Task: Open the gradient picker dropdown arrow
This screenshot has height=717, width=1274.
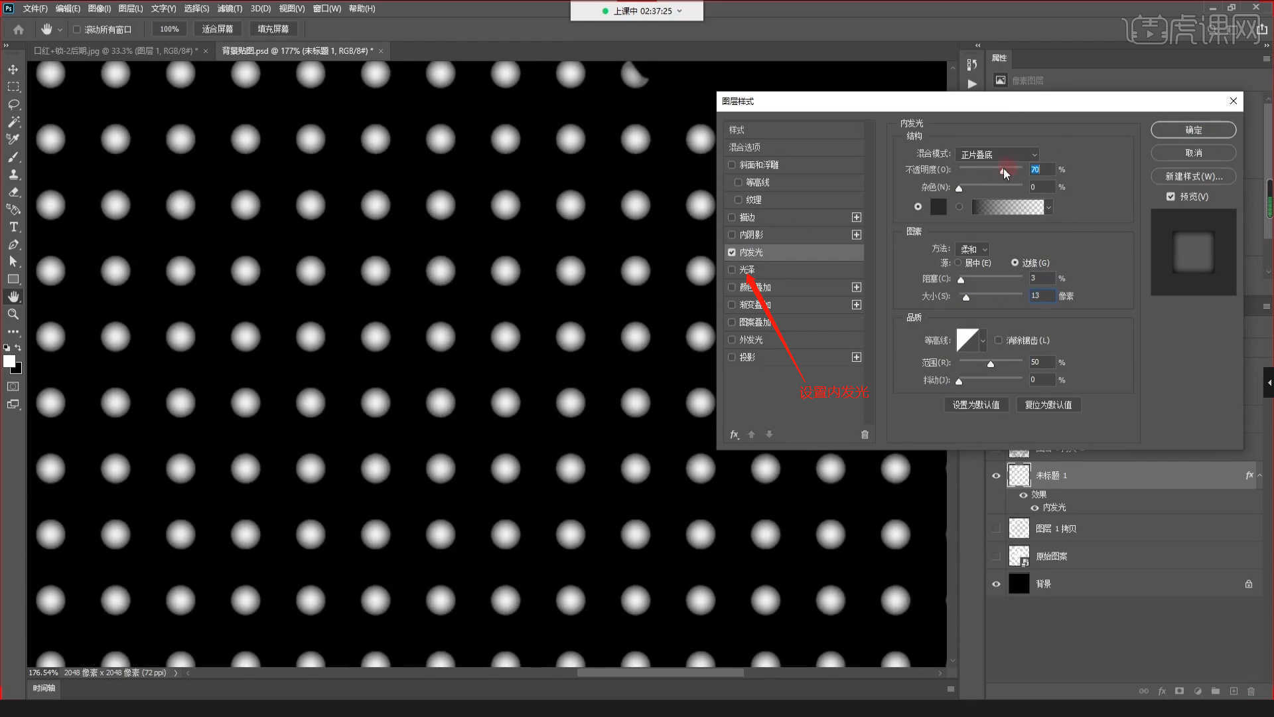Action: point(1048,208)
